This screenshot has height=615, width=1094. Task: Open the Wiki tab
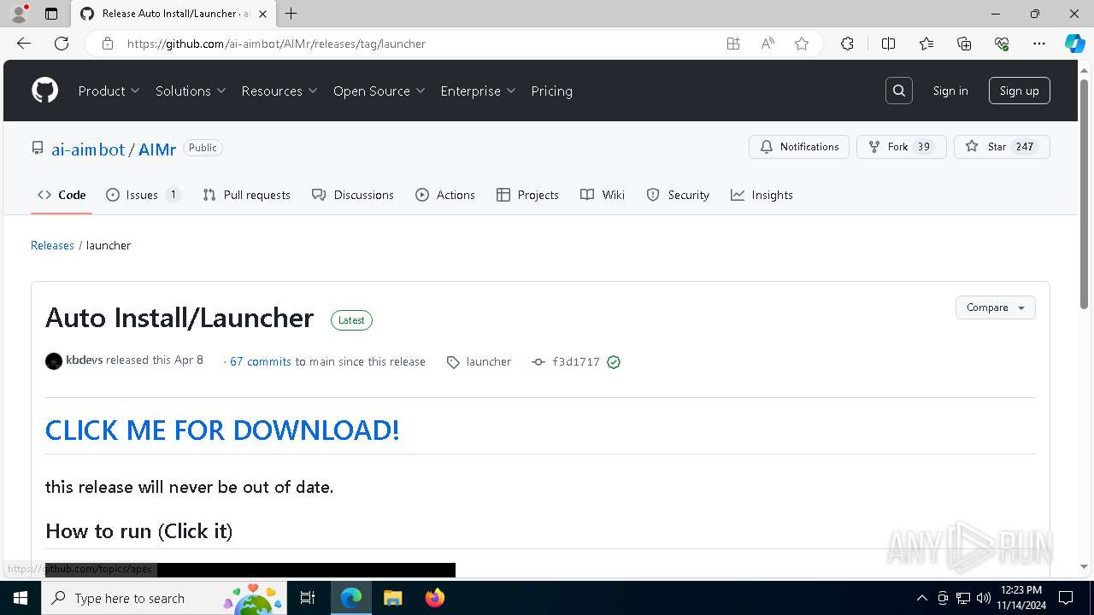pos(603,195)
